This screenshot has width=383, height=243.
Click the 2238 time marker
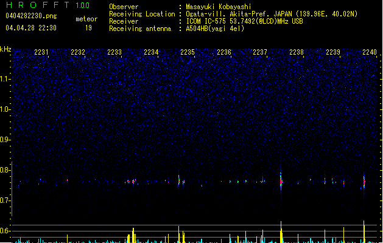(x=297, y=52)
